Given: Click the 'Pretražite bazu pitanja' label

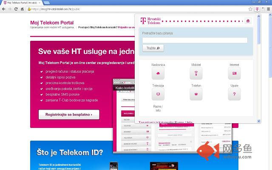Looking at the screenshot, I should coord(158,33).
